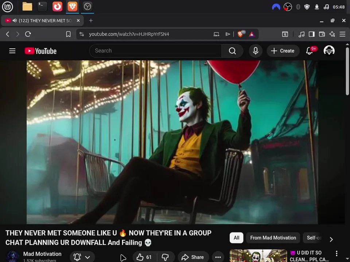
Task: Select the All filter chip
Action: (x=236, y=238)
